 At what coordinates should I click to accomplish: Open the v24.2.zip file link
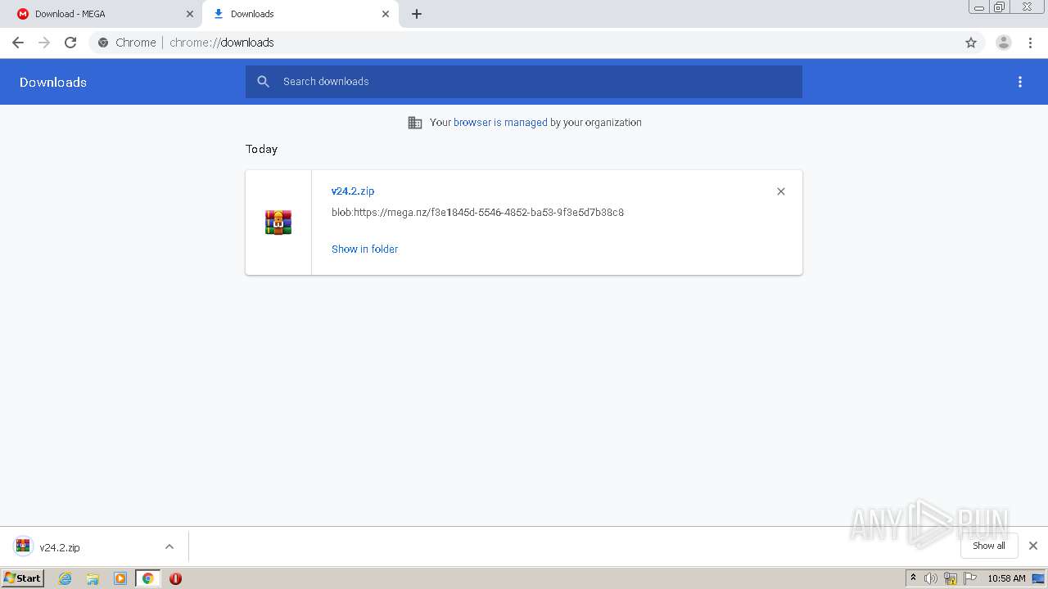pos(353,191)
